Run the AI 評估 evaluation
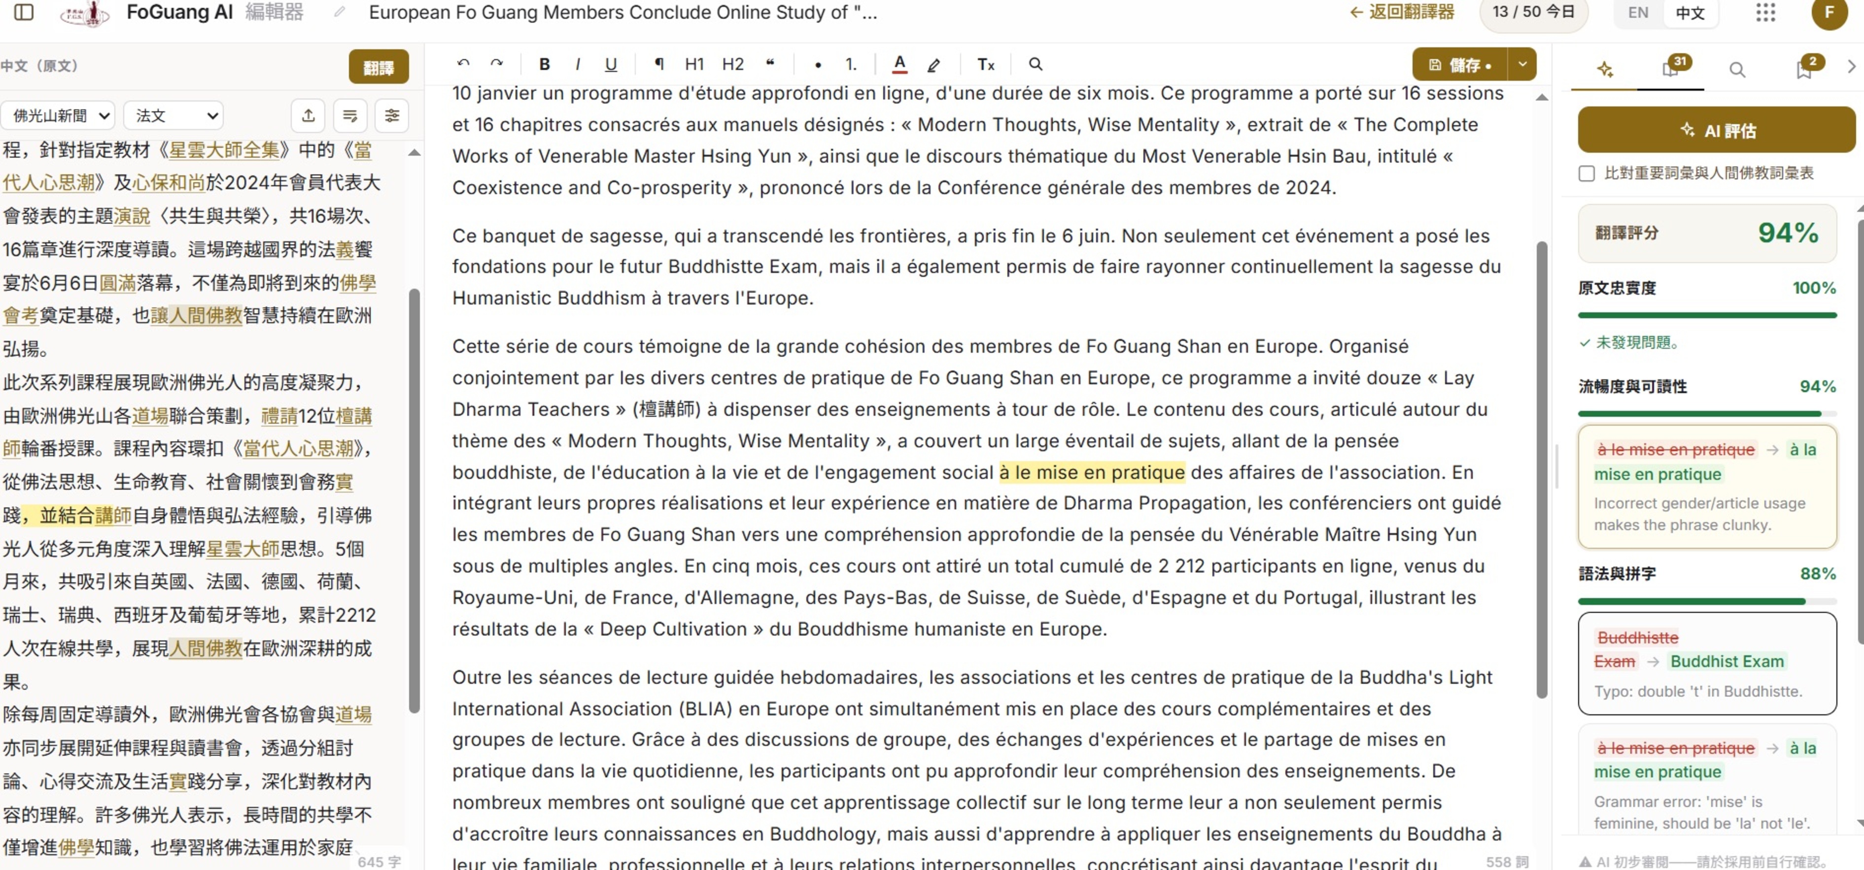Screen dimensions: 1864x870 pos(1716,130)
